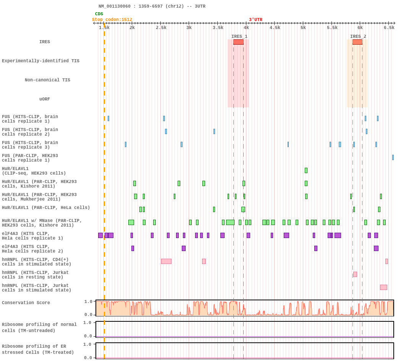The height and width of the screenshot is (363, 401).
Task: Click the red IRES_1 feature box
Action: 238,42
